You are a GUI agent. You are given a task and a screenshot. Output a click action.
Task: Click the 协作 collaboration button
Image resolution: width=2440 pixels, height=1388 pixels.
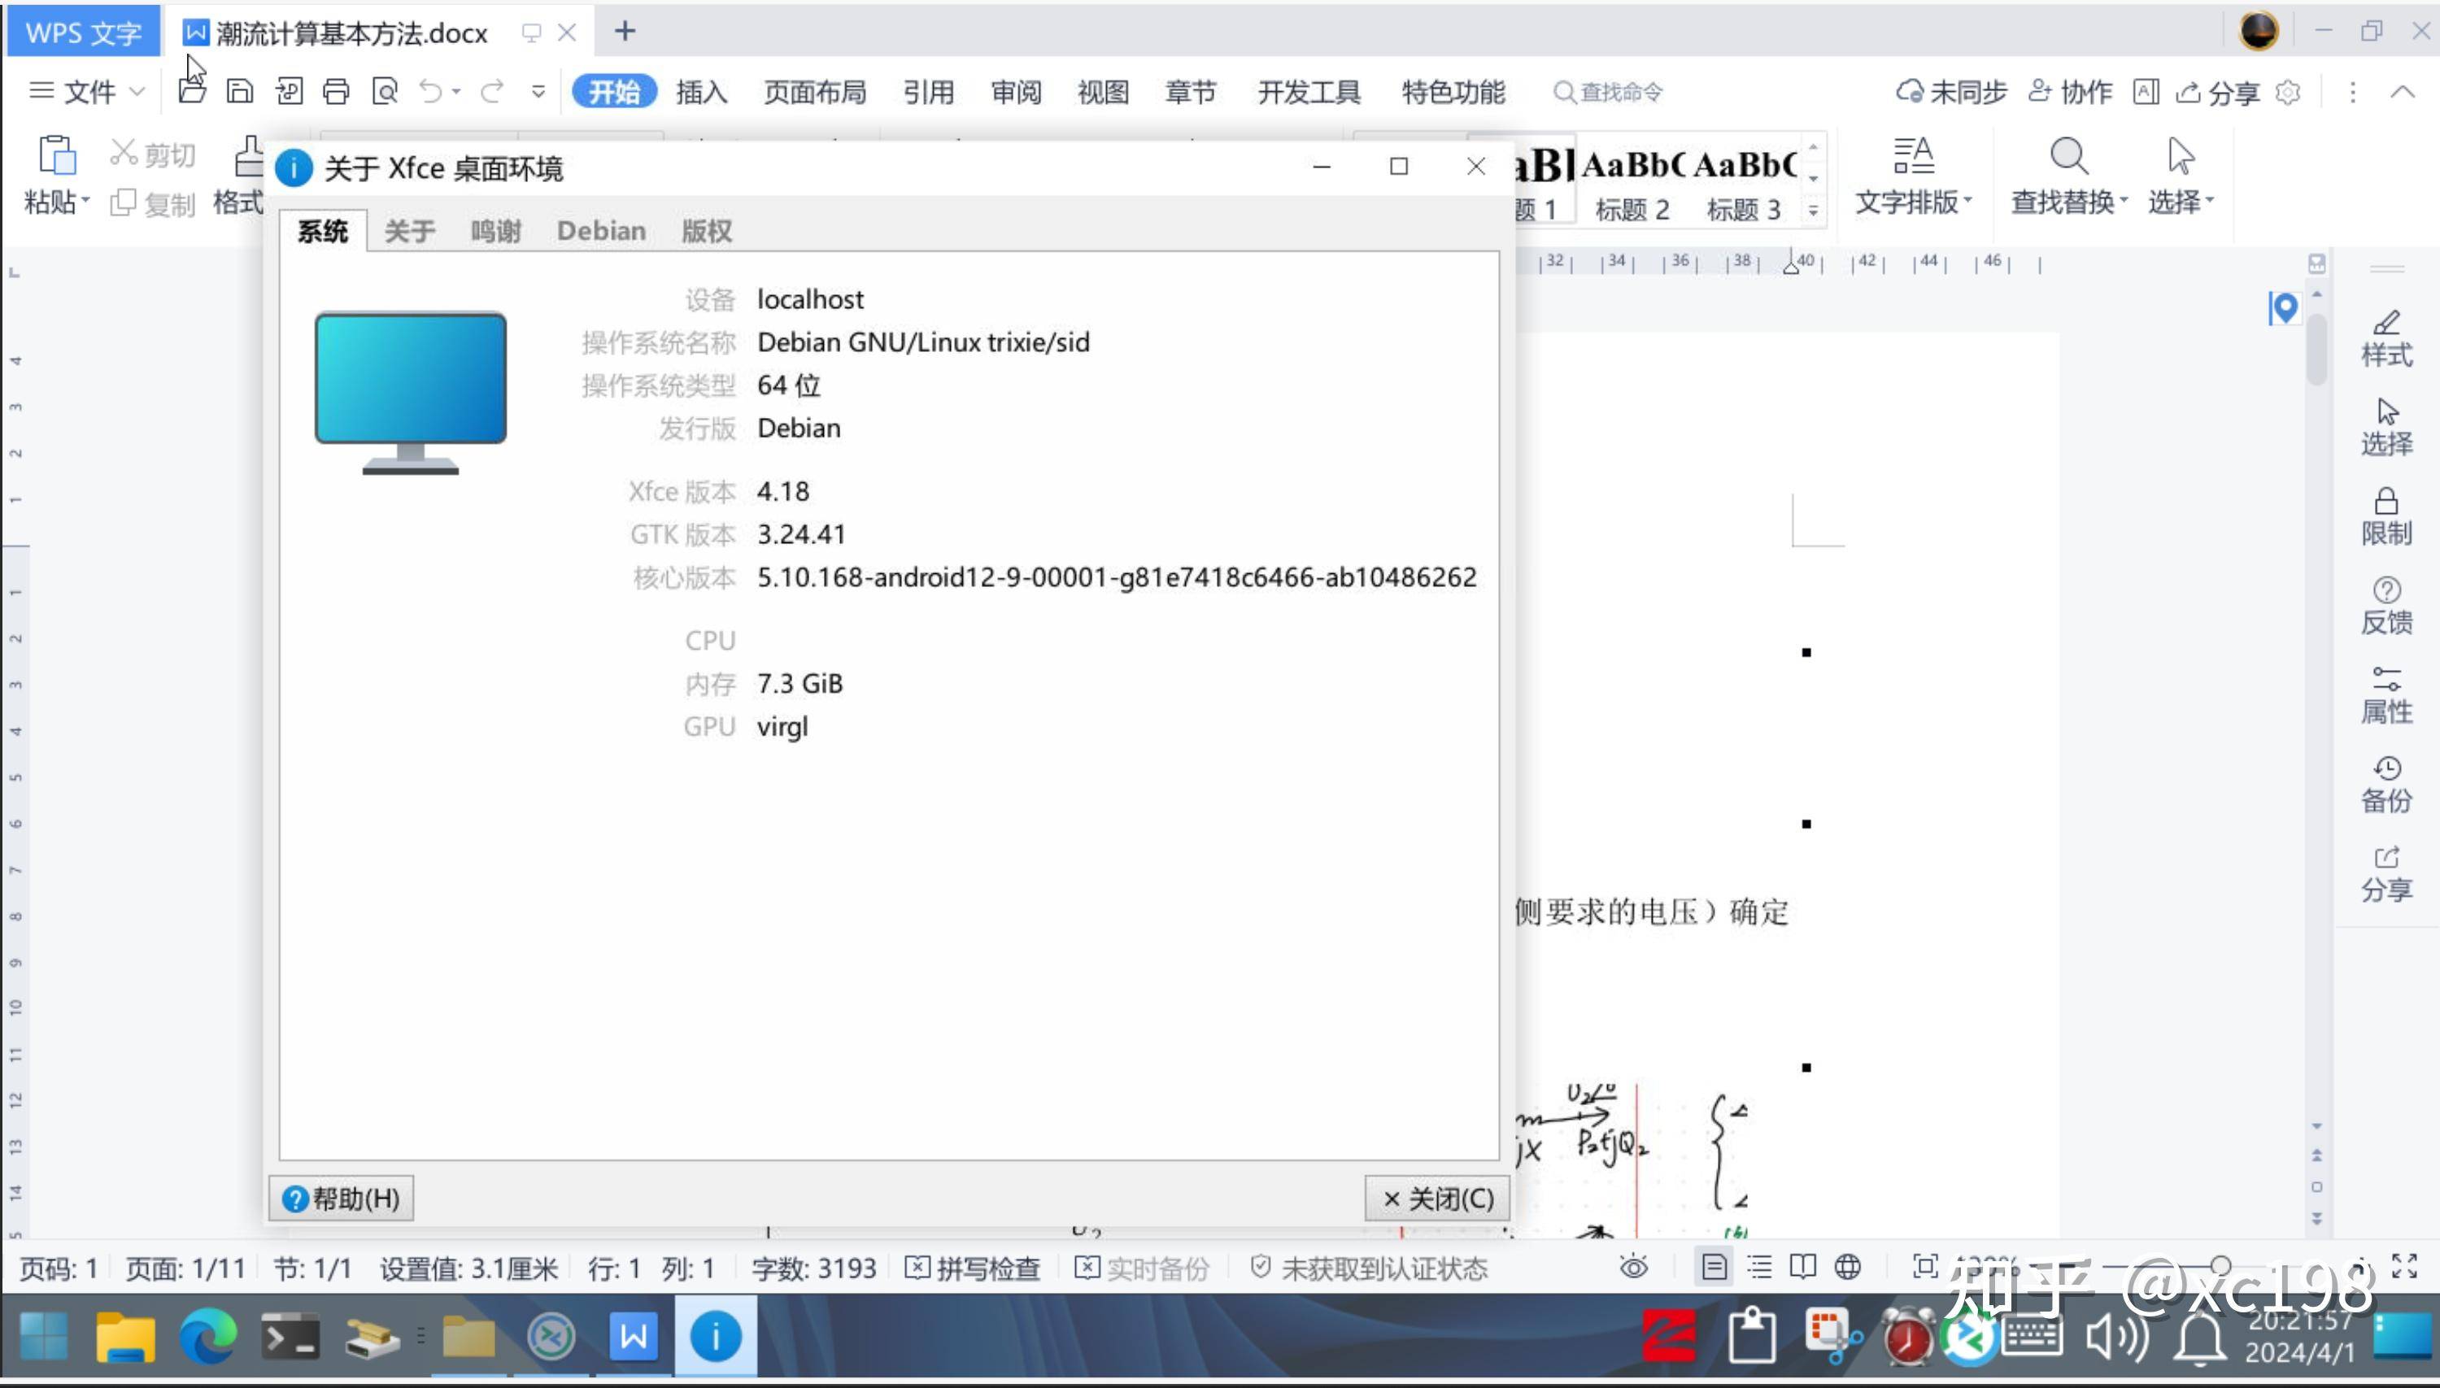[2069, 92]
